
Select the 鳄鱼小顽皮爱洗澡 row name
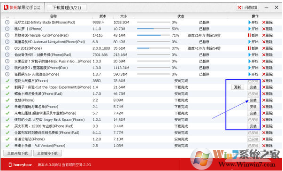(x=38, y=93)
